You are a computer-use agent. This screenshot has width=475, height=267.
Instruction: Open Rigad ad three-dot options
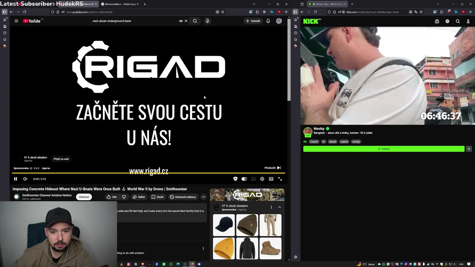pos(271,207)
